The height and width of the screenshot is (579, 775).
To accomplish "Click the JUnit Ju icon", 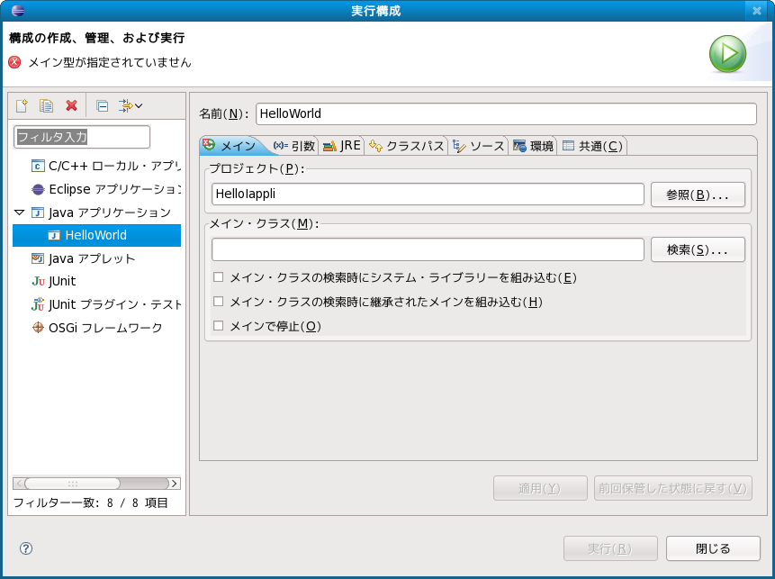I will [x=38, y=281].
